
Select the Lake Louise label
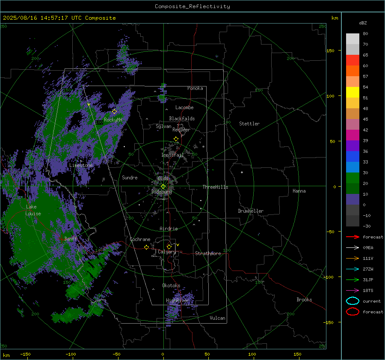pyautogui.click(x=33, y=210)
